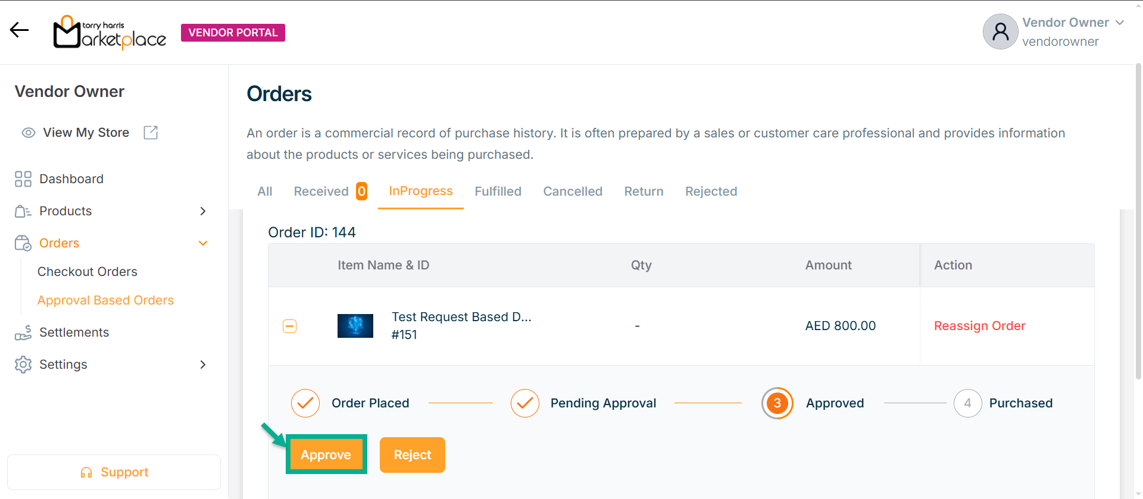Click the back arrow icon
Image resolution: width=1143 pixels, height=499 pixels.
coord(19,30)
